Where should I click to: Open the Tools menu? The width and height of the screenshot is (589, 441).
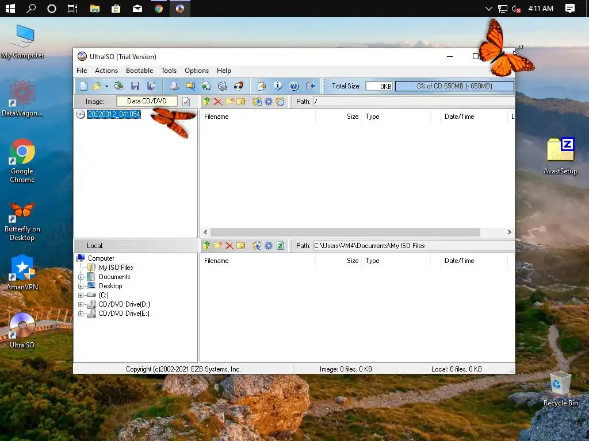point(169,71)
